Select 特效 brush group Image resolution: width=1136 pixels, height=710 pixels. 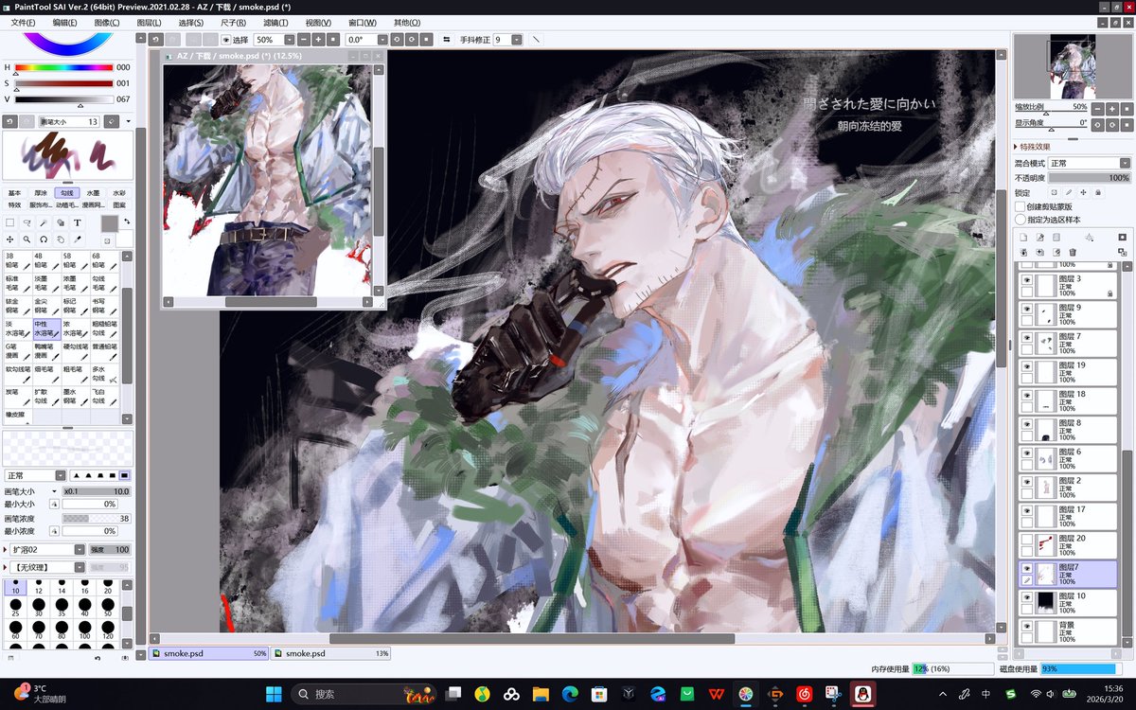(x=14, y=204)
